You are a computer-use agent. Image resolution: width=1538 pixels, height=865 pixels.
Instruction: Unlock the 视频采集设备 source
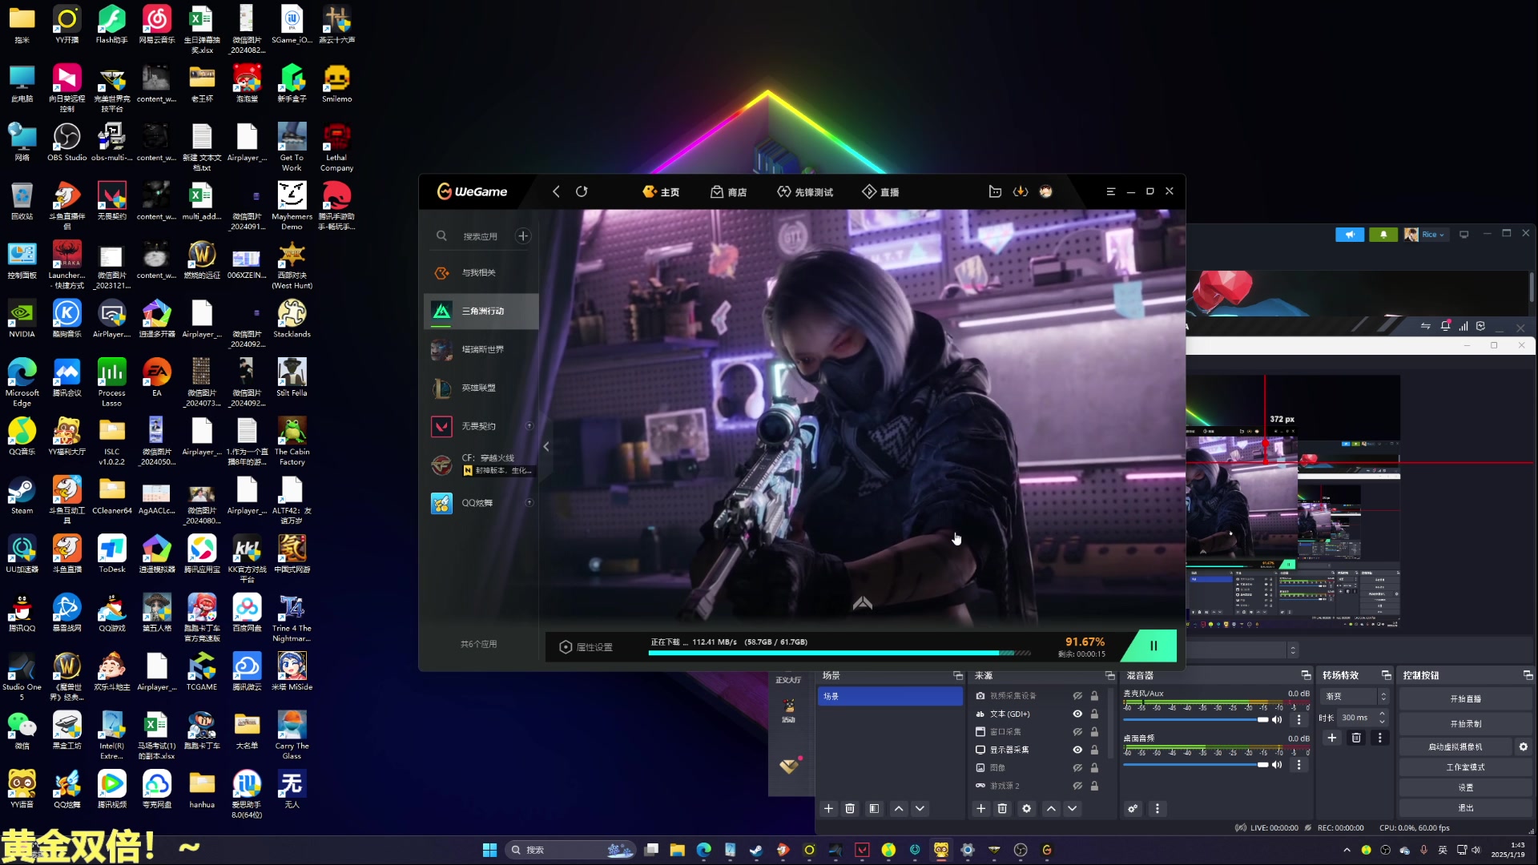coord(1094,696)
